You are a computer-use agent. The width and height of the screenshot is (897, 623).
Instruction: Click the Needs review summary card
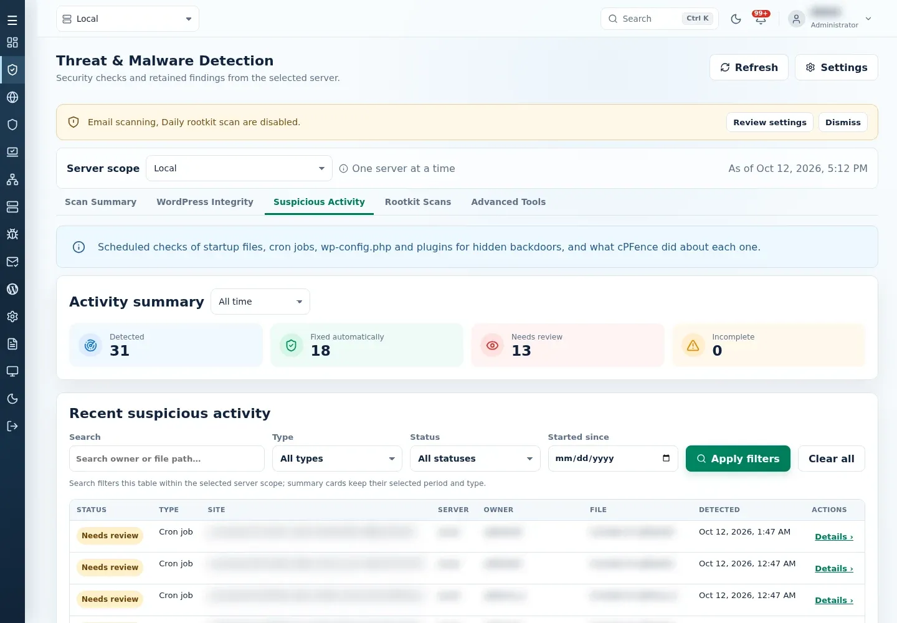click(x=567, y=345)
